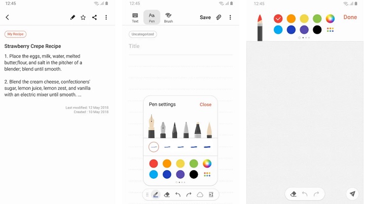365x204 pixels.
Task: Open the color palette grid in Pen settings
Action: 207,174
